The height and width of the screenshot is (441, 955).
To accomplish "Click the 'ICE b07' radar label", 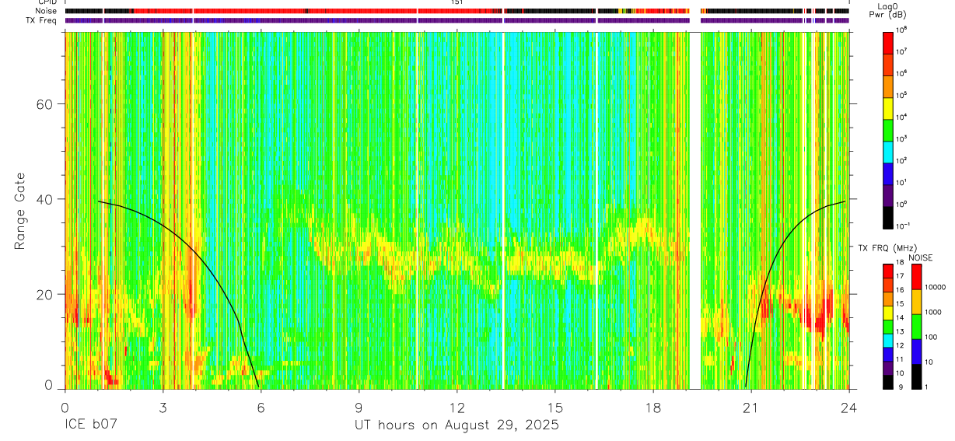I will pyautogui.click(x=90, y=425).
